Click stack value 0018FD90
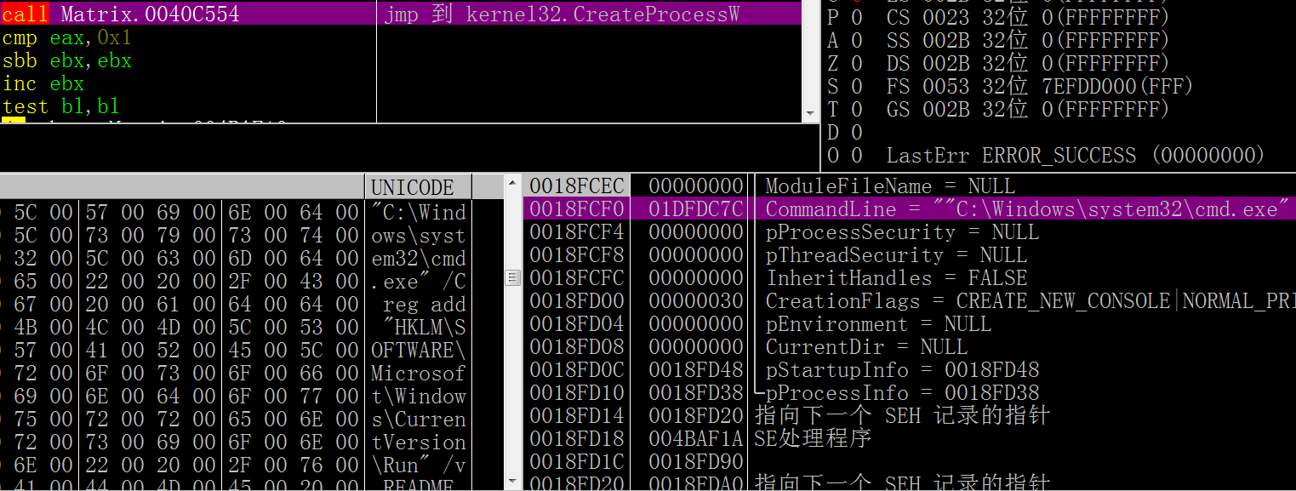1296x491 pixels. [x=696, y=461]
